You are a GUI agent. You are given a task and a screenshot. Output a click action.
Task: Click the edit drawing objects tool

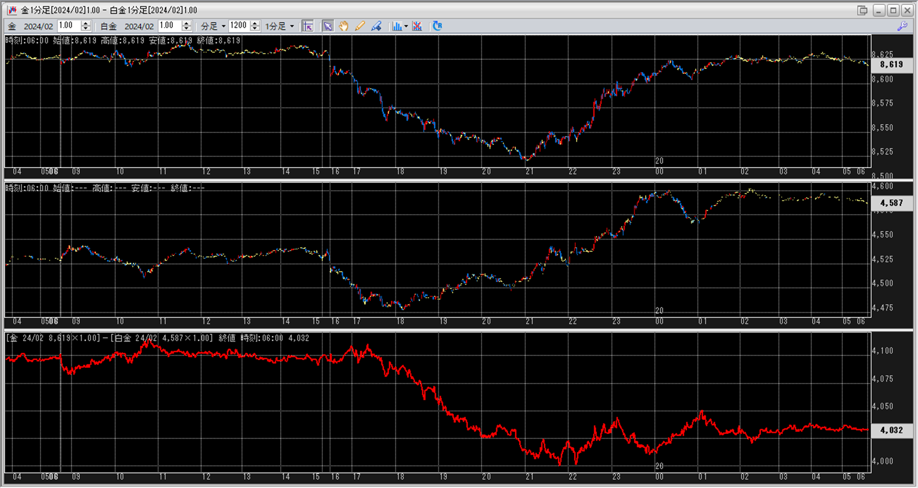point(376,26)
